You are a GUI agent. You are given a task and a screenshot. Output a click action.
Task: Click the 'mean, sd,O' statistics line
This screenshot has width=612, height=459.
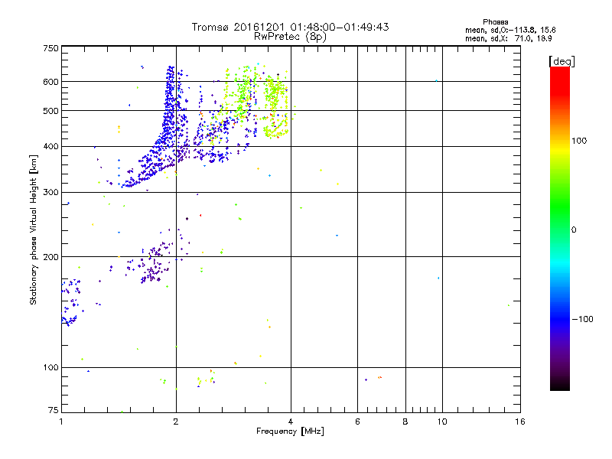coord(510,30)
